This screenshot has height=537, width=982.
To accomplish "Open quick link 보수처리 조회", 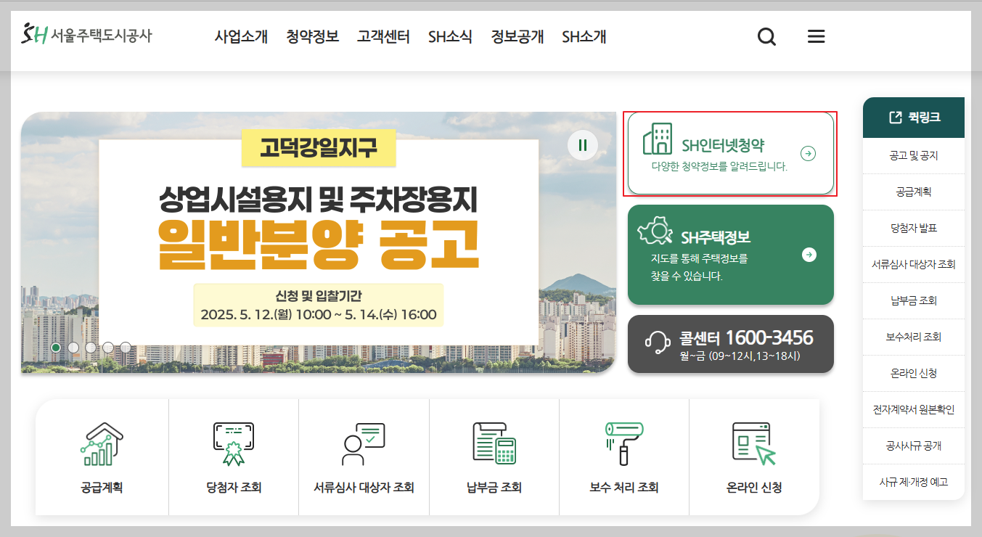I will pyautogui.click(x=914, y=337).
